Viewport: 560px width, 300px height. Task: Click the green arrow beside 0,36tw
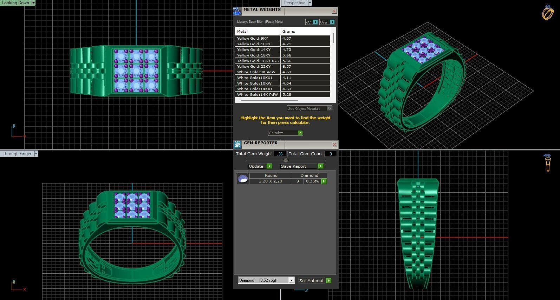pos(324,181)
